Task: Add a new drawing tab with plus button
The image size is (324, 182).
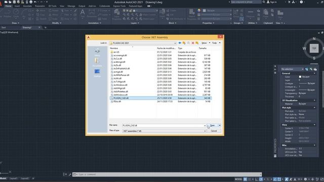Action: click(46, 27)
